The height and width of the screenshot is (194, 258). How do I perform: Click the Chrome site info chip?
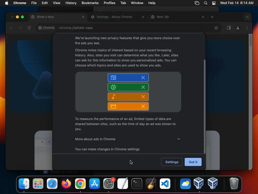tap(46, 28)
